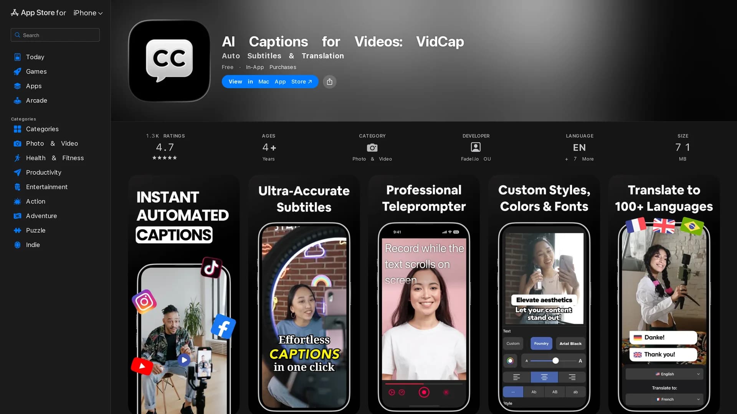This screenshot has width=737, height=414.
Task: Select the Foundry font option in screenshot
Action: tap(541, 343)
